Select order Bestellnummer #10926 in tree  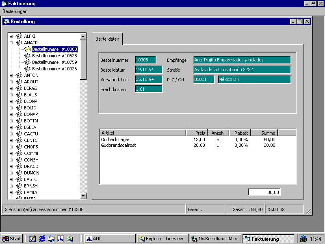(x=54, y=69)
